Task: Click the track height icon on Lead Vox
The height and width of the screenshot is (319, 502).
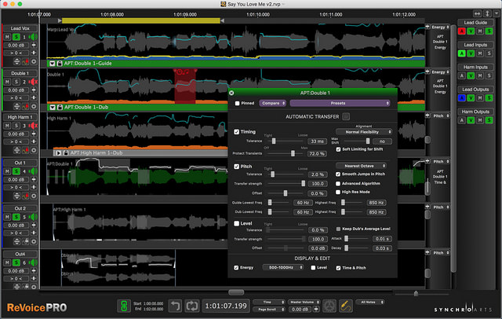Action: pyautogui.click(x=17, y=61)
